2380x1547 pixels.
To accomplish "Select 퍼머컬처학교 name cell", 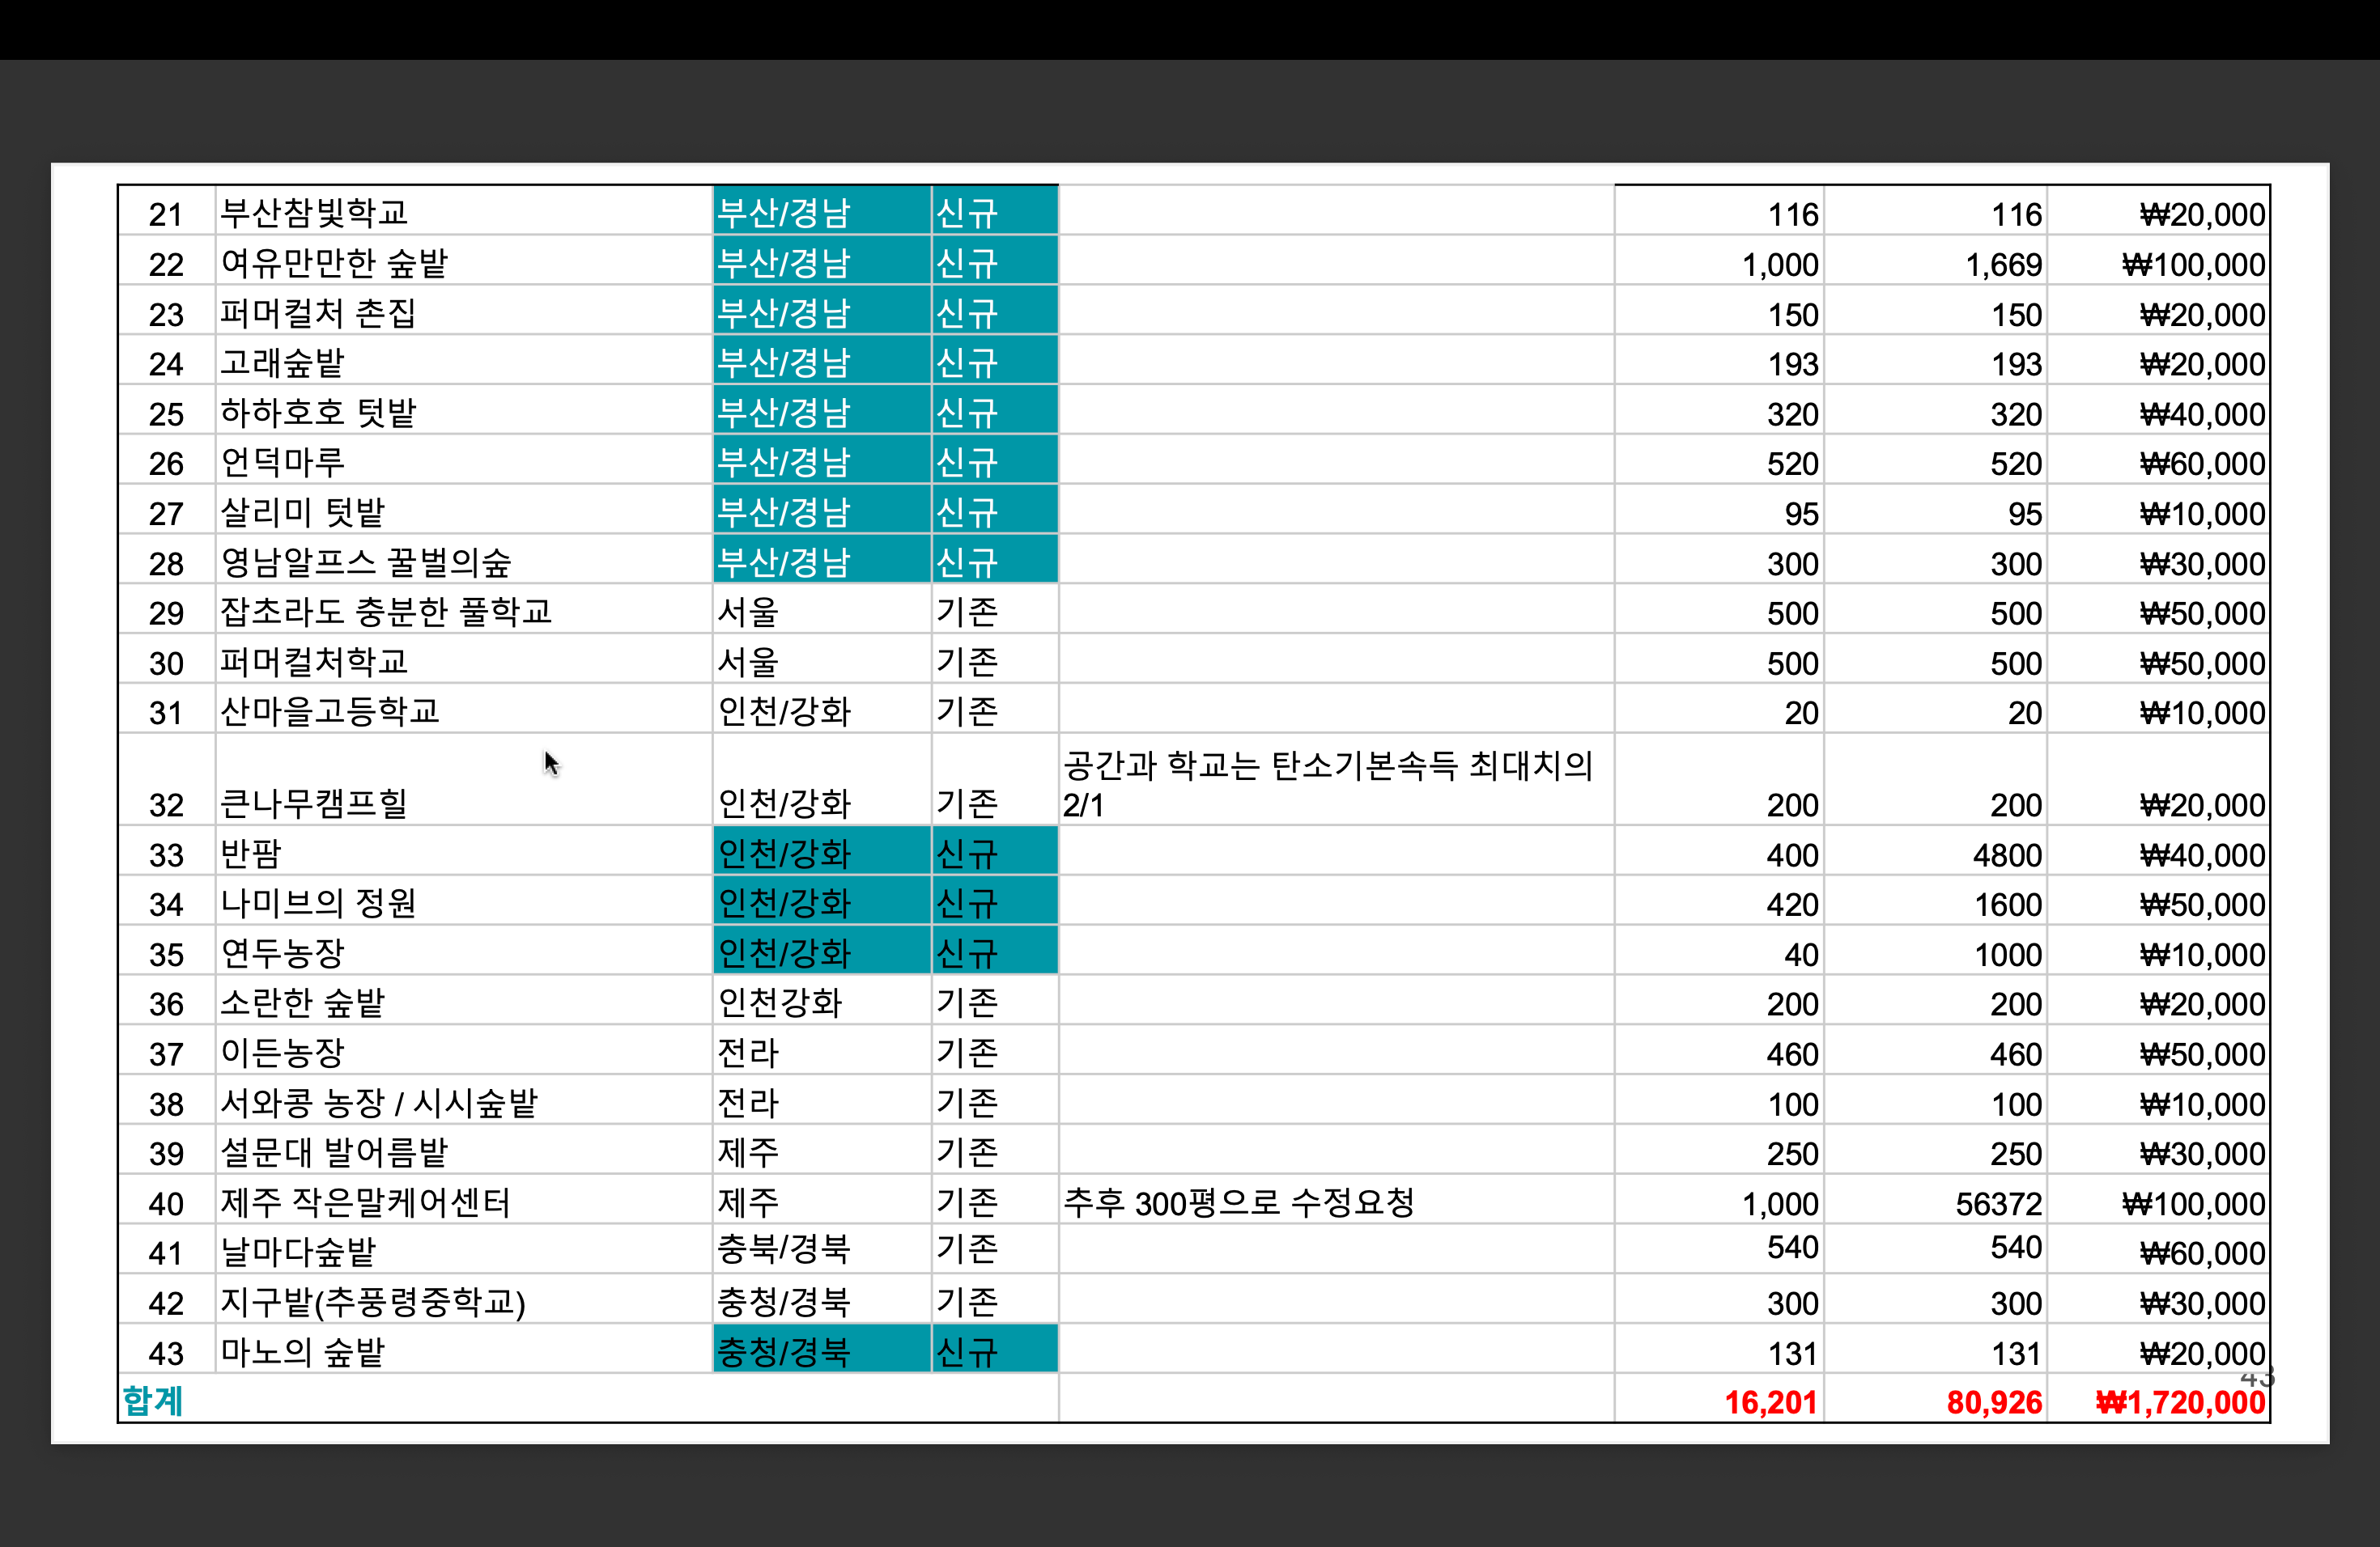I will point(314,662).
